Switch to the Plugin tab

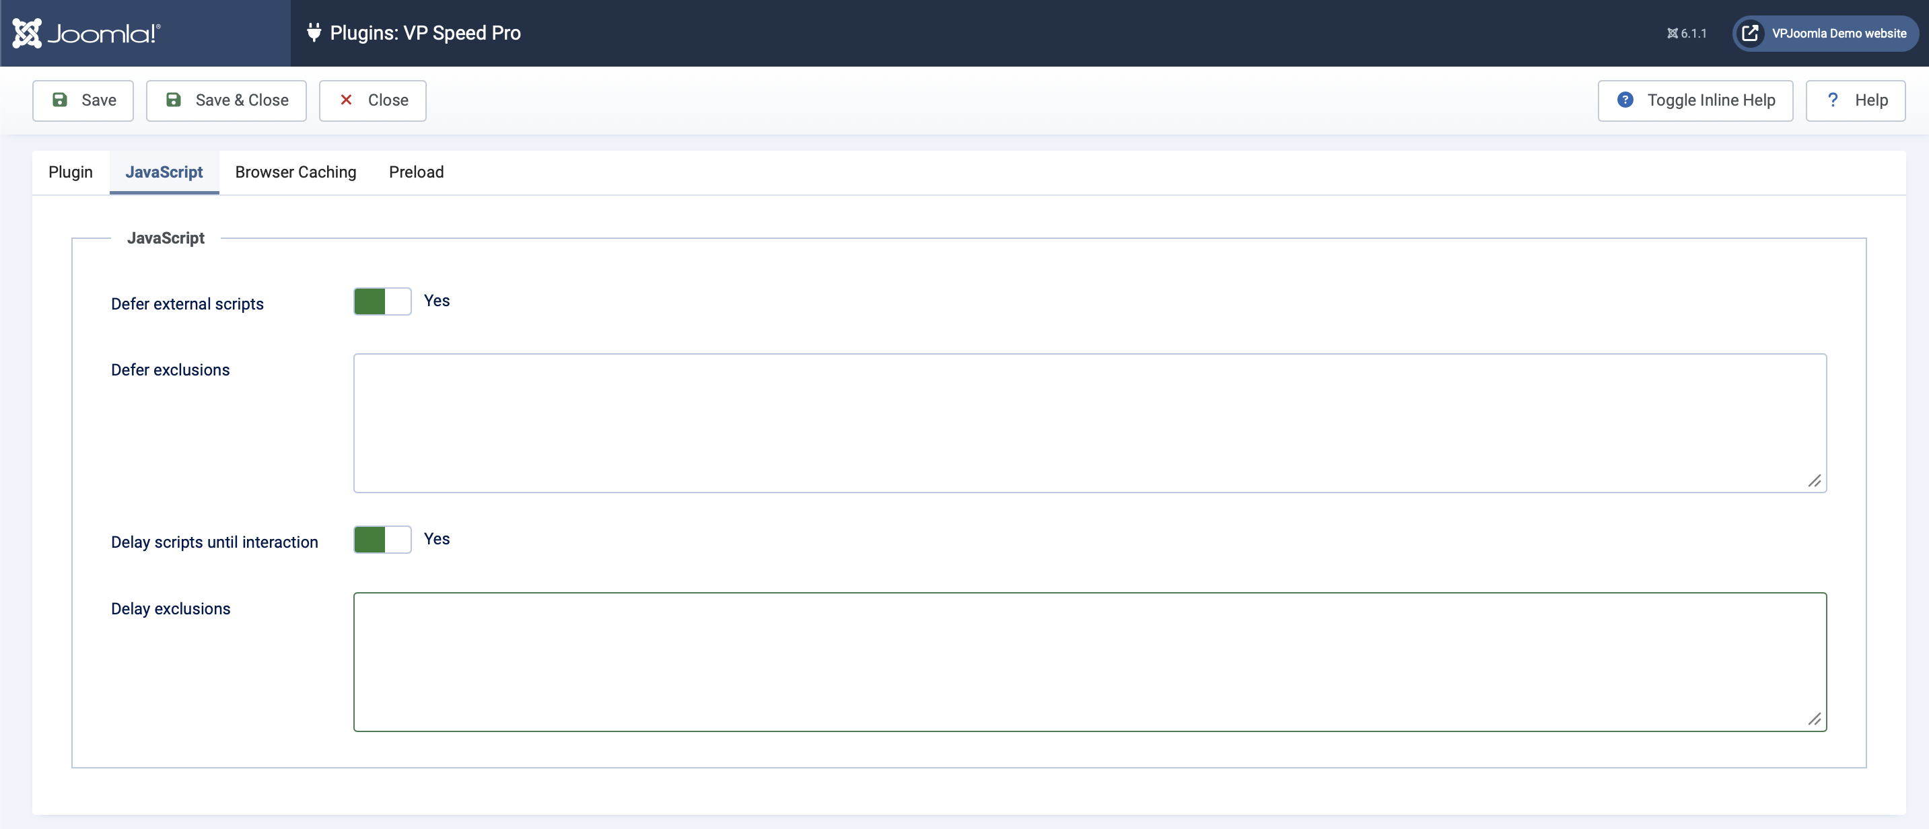[71, 172]
